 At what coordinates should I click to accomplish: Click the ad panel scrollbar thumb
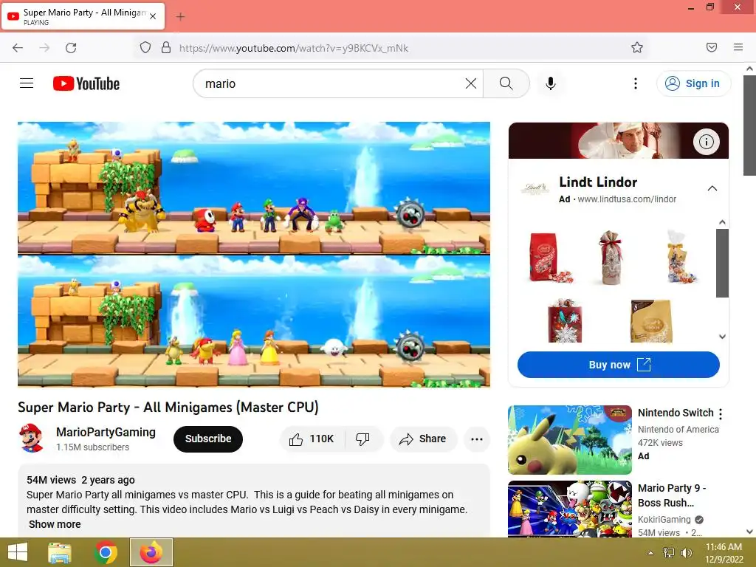[722, 263]
